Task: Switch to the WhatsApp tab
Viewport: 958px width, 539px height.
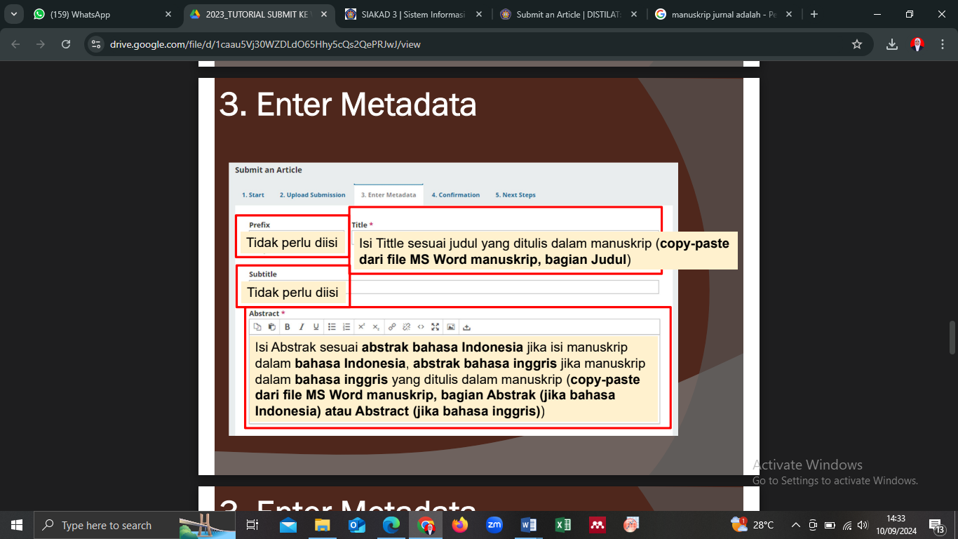Action: (x=103, y=14)
